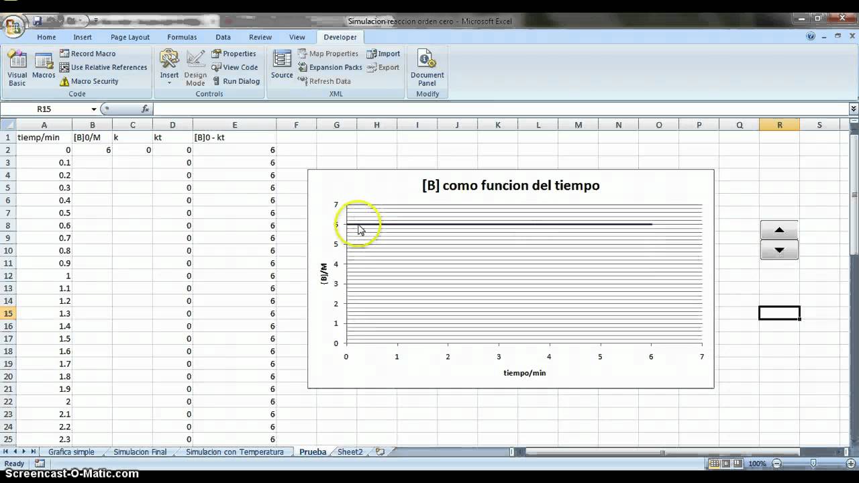Open the XML Source pane
The image size is (859, 483).
tap(282, 64)
